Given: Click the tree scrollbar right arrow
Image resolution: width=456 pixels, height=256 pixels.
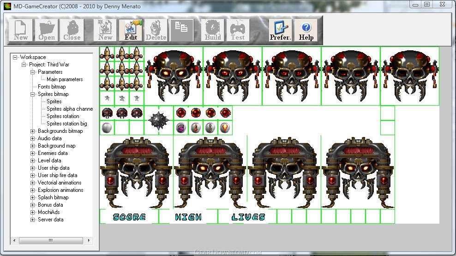Looking at the screenshot, I should pyautogui.click(x=89, y=241).
